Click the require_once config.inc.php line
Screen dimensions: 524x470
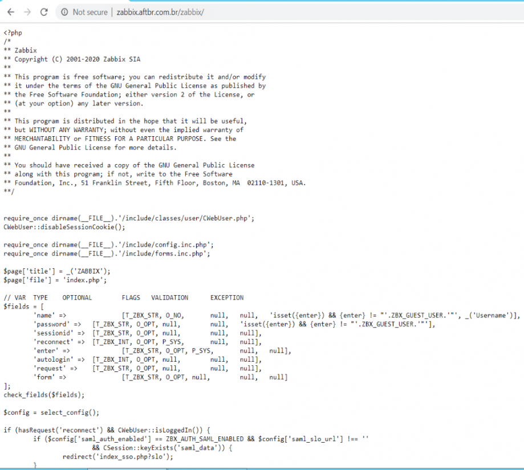[108, 244]
